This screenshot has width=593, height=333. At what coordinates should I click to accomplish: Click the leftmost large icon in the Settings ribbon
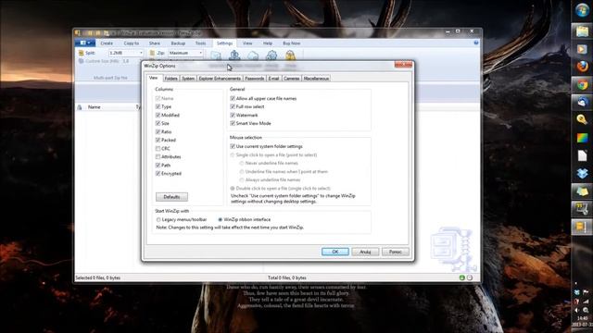pyautogui.click(x=216, y=55)
